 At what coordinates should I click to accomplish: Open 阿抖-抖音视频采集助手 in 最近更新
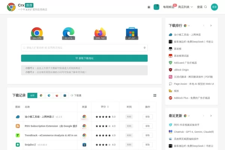186,125
